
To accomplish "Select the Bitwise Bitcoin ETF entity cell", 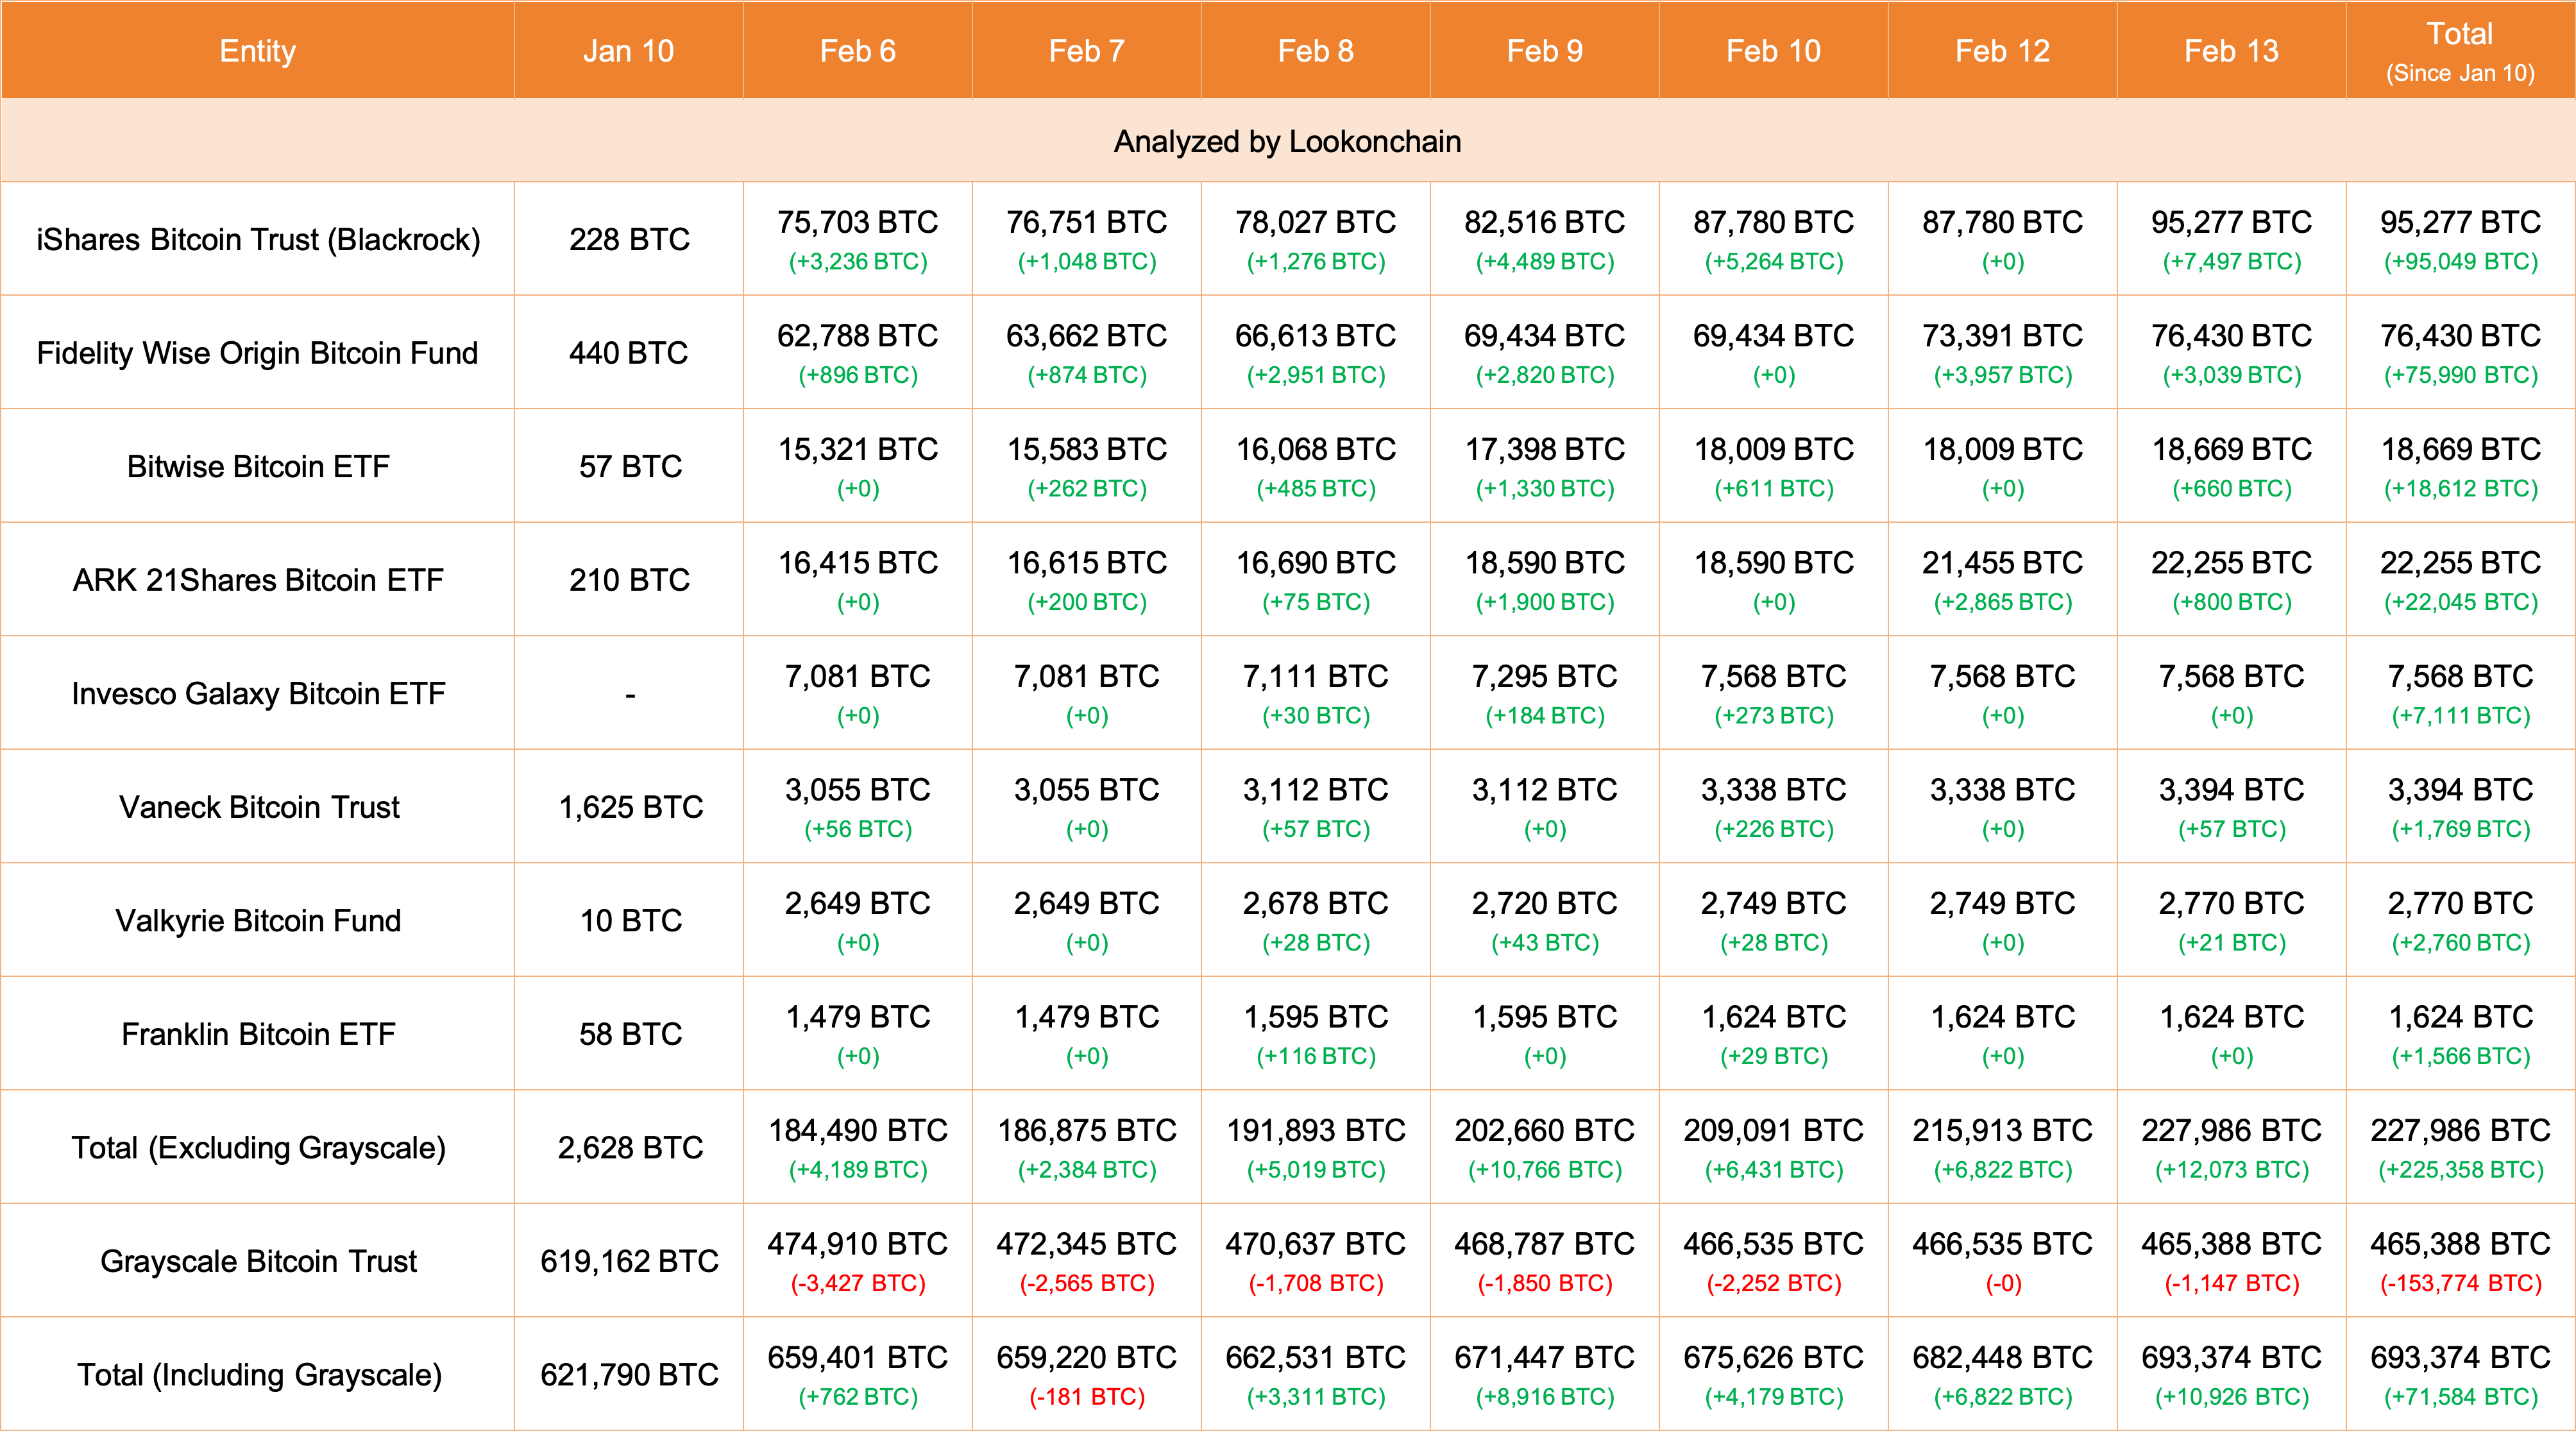I will click(258, 466).
